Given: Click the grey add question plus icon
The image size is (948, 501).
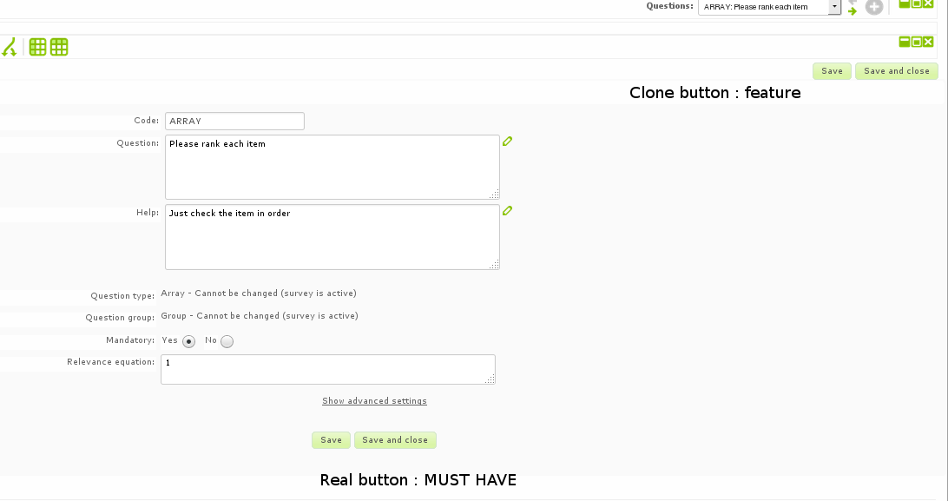Looking at the screenshot, I should coord(874,7).
